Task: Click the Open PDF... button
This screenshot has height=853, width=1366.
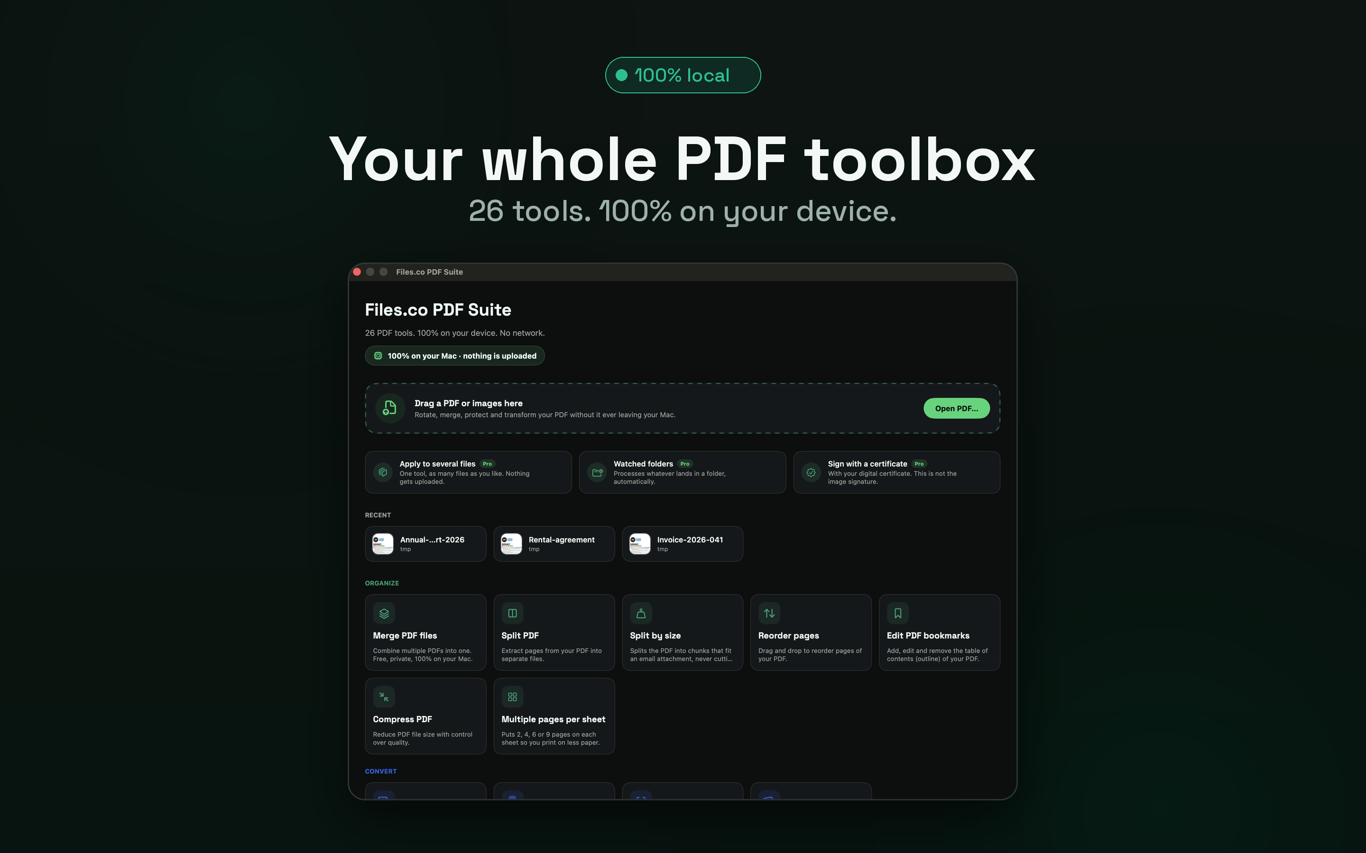Action: point(956,408)
